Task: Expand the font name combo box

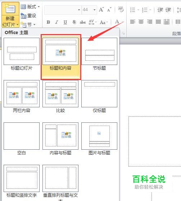Action: pos(79,10)
